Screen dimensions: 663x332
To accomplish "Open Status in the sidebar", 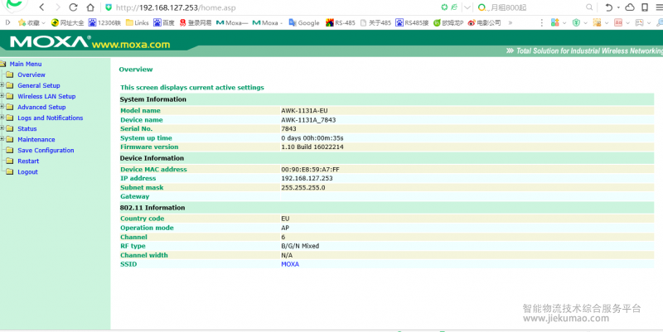I will click(x=27, y=129).
